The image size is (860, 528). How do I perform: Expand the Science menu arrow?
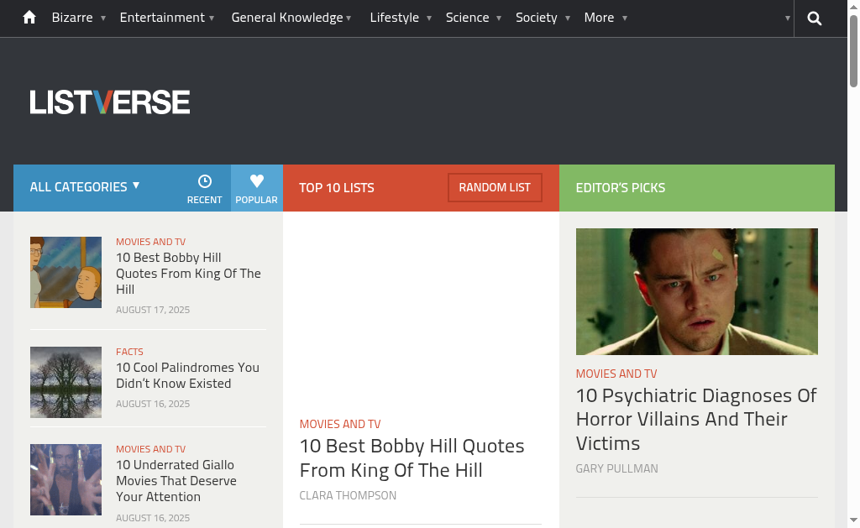pos(499,18)
